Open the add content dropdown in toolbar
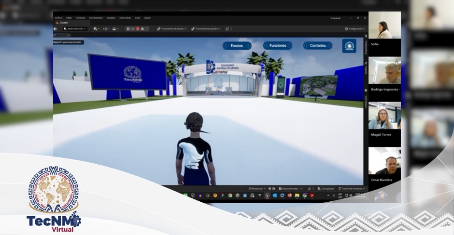 tap(97, 29)
